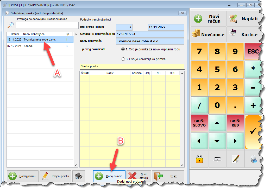Click the database icon
This screenshot has height=193, width=270.
pos(253,159)
